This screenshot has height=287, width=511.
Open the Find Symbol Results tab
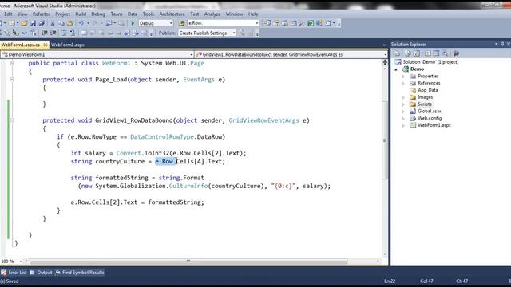click(x=80, y=273)
